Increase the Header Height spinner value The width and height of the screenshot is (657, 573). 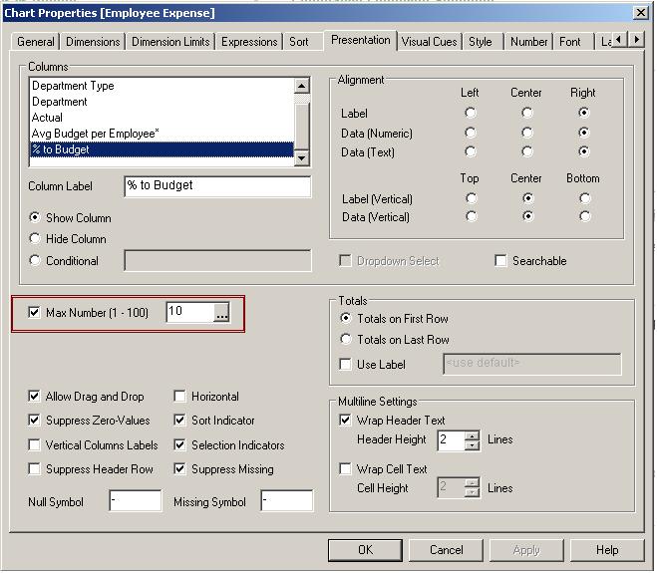tap(473, 435)
